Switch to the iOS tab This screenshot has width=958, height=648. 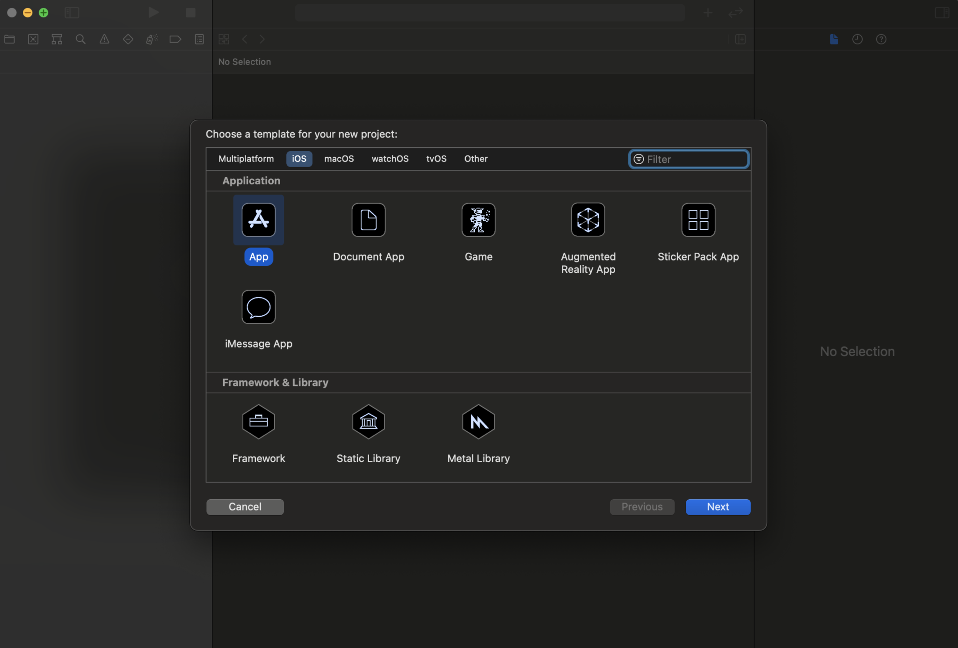pos(299,159)
